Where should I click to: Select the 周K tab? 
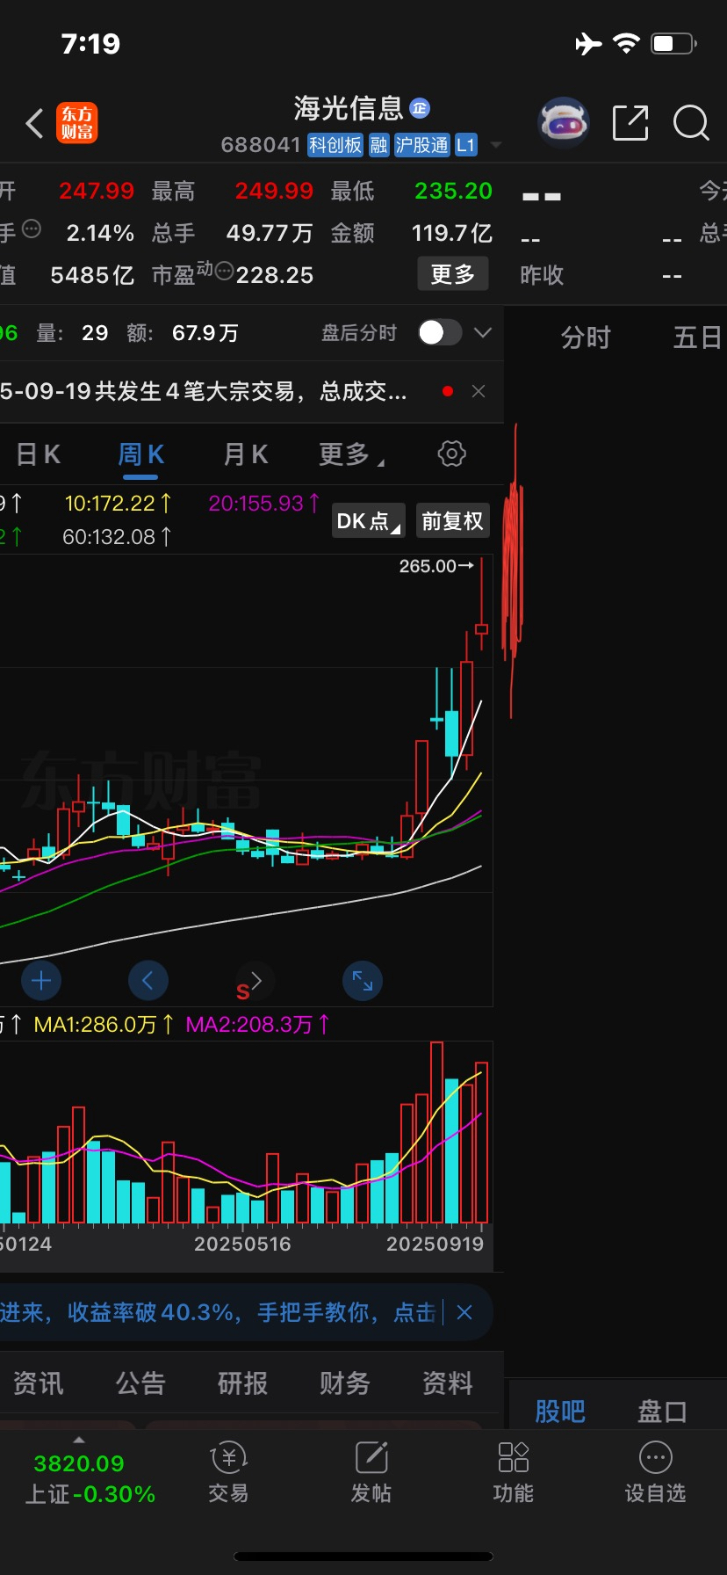pyautogui.click(x=141, y=454)
